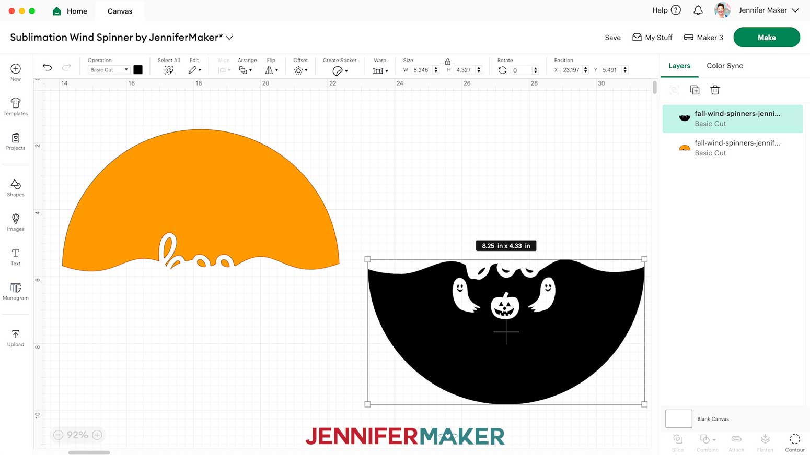Zoom out with the minus button
Screen dimensions: 810x455
click(x=59, y=435)
